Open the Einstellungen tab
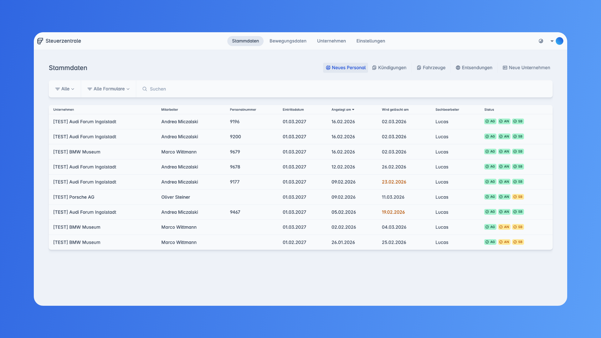601x338 pixels. 371,41
